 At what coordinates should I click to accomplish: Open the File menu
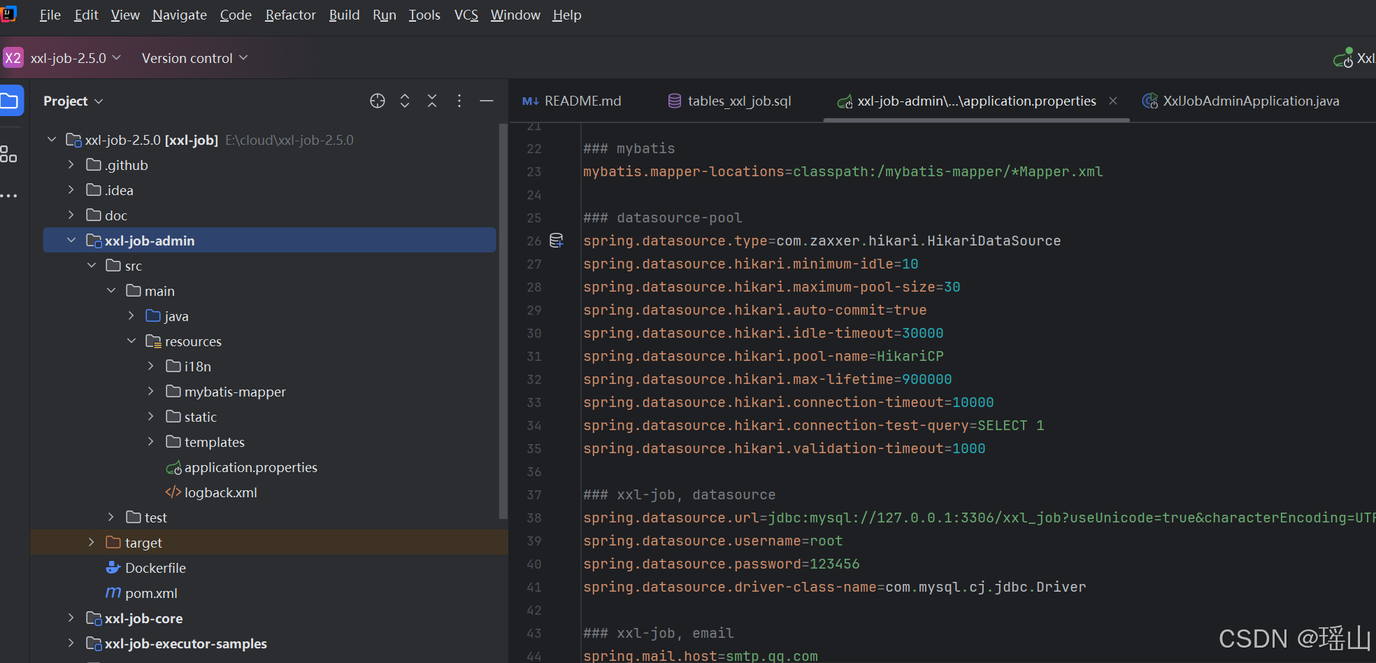pyautogui.click(x=50, y=15)
